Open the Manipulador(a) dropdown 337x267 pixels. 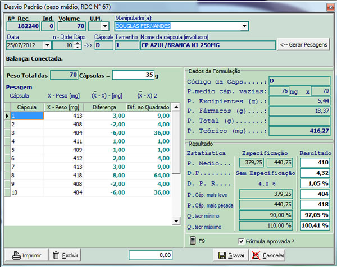[244, 26]
